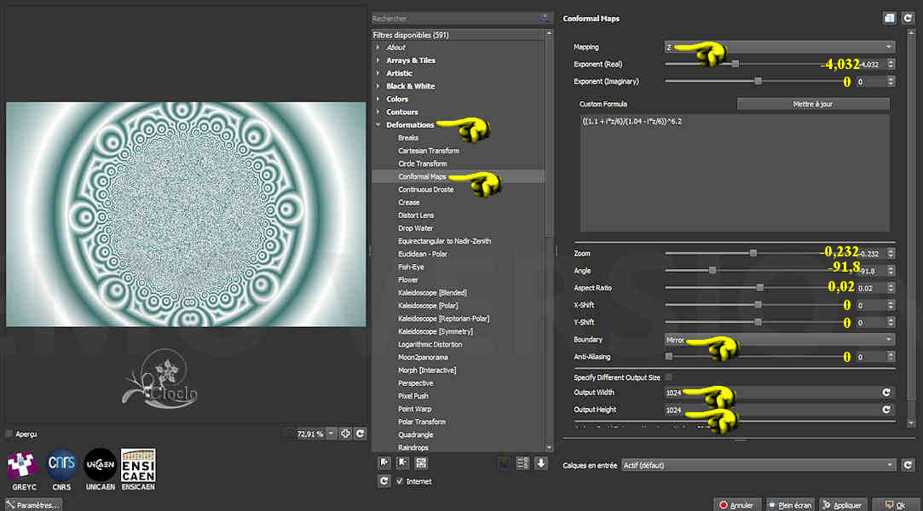Collapse the Deformations category
Viewport: 923px width, 511px height.
click(x=378, y=125)
